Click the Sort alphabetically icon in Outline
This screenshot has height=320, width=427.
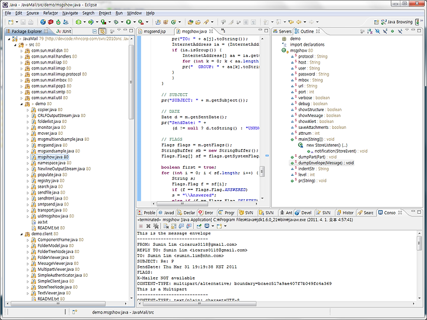[370, 31]
